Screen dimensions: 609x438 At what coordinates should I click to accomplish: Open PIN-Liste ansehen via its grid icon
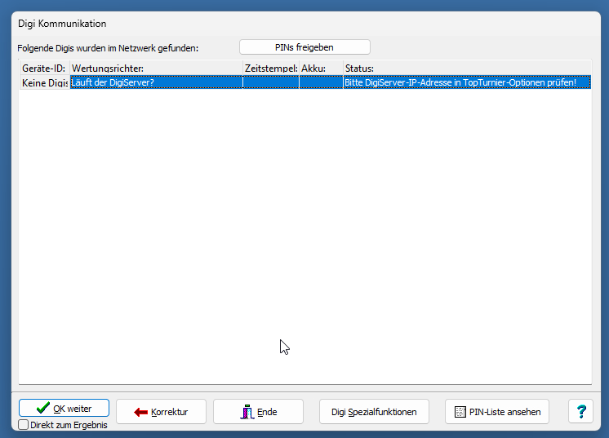click(x=460, y=412)
